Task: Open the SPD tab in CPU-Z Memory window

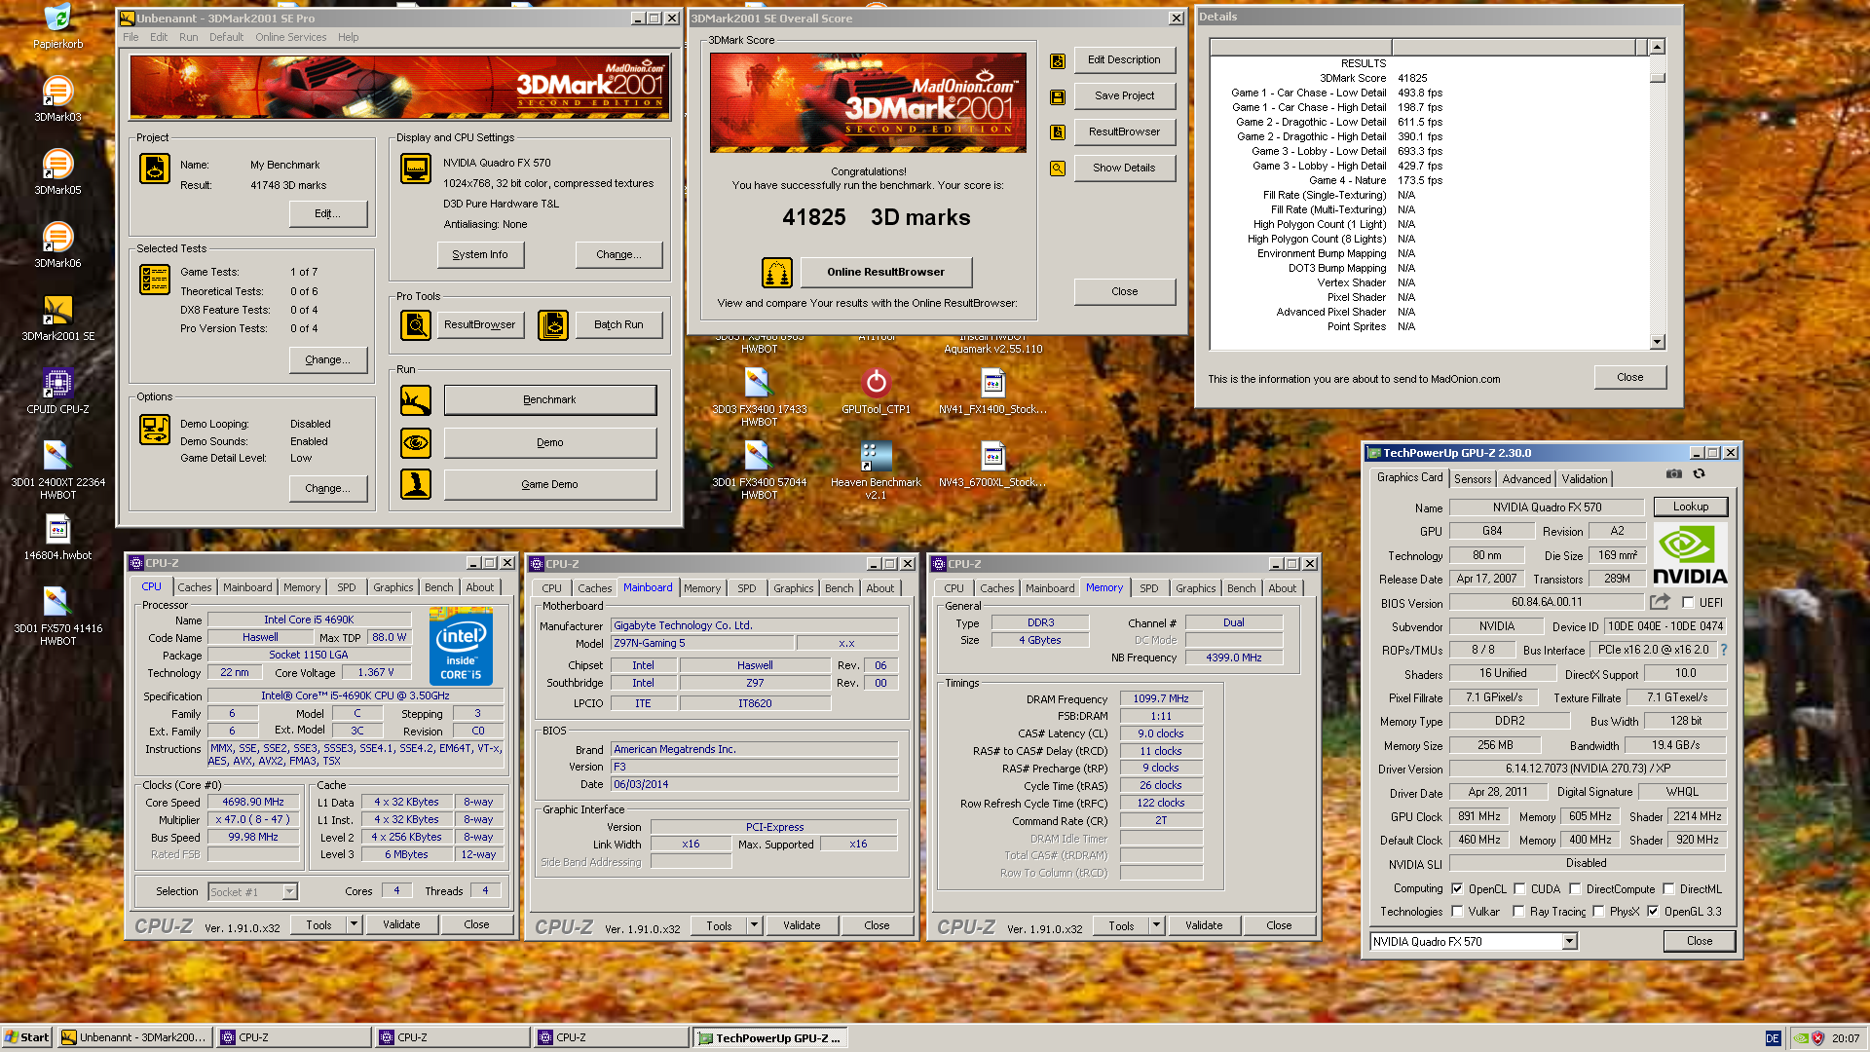Action: point(1149,588)
